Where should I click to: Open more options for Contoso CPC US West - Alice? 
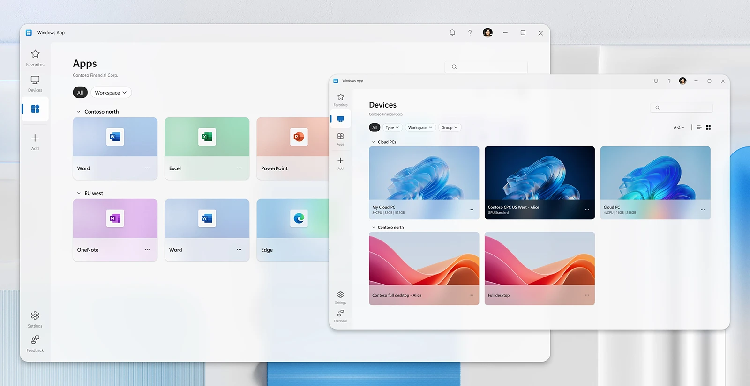click(587, 210)
